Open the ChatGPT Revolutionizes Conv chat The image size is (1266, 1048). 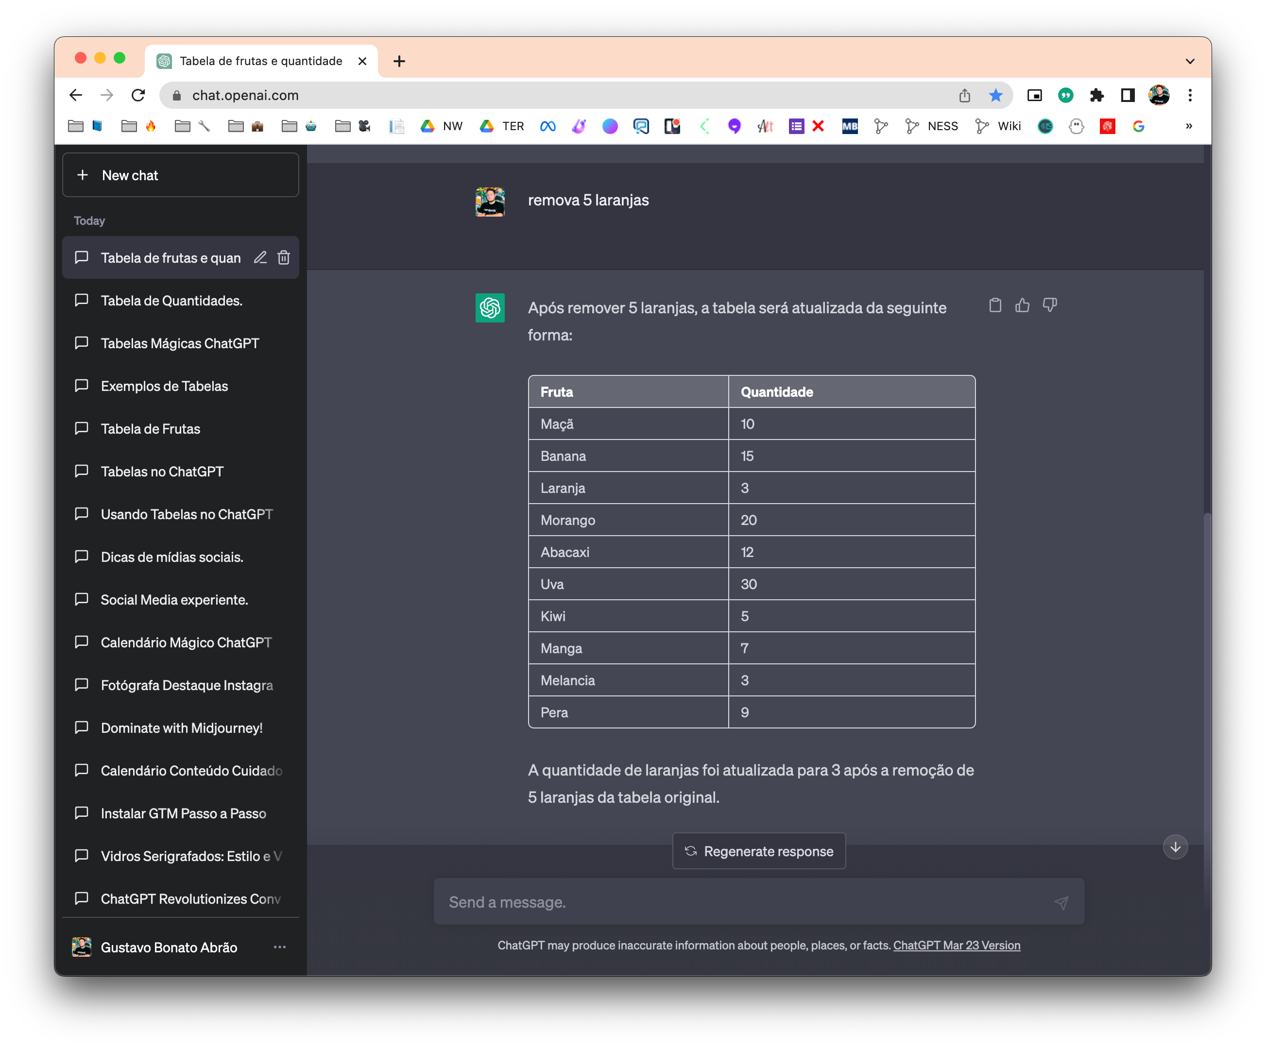click(181, 898)
